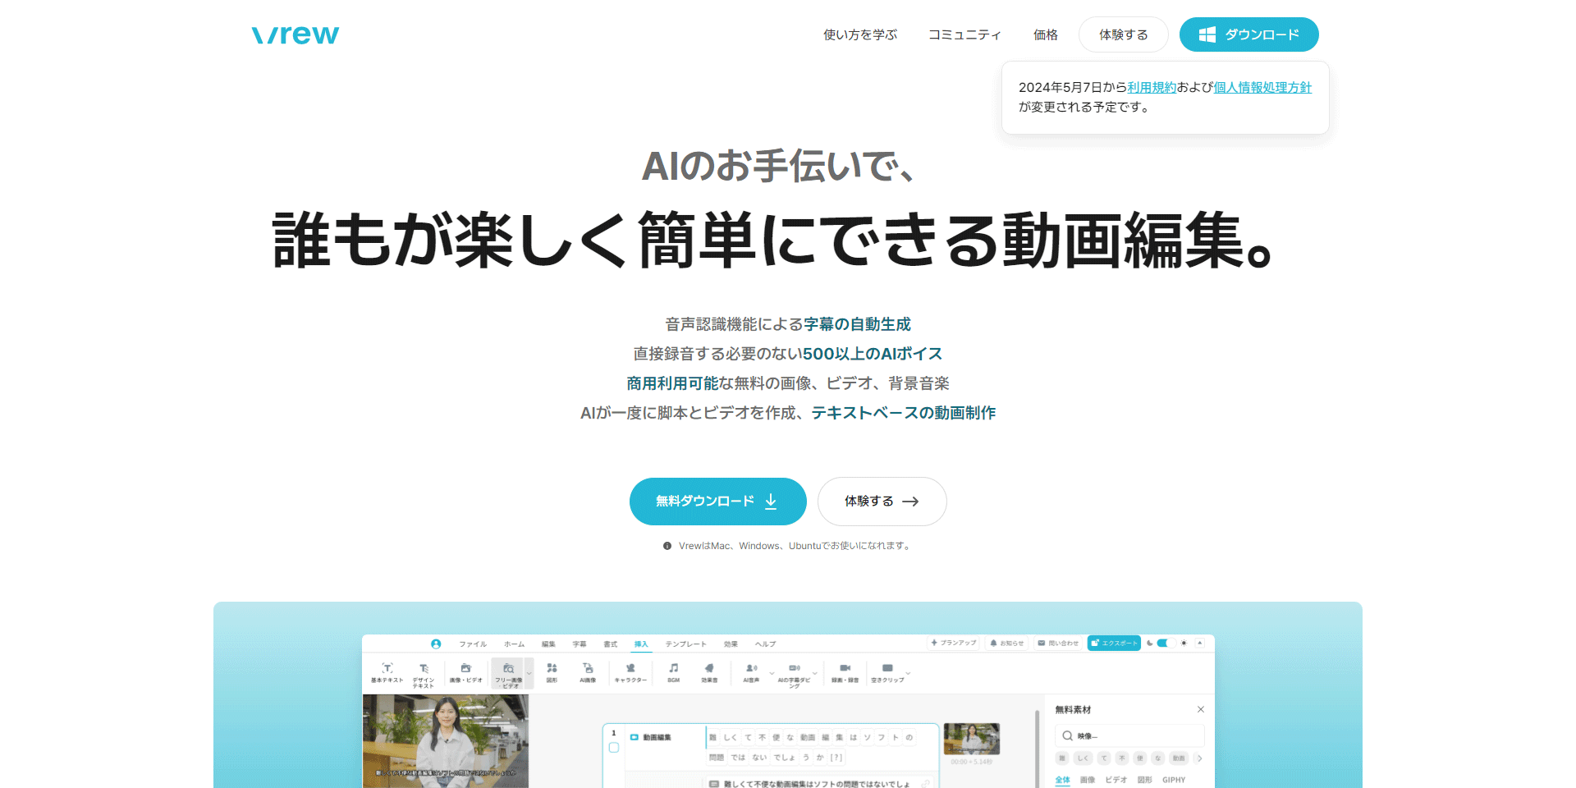Open the 空きクリップ dropdown arrow
1576x788 pixels.
[x=908, y=673]
